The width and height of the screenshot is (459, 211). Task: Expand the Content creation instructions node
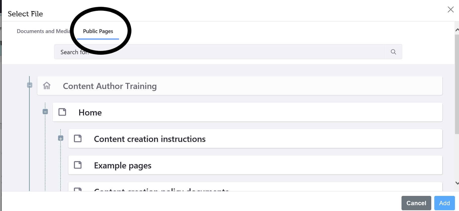pos(61,138)
